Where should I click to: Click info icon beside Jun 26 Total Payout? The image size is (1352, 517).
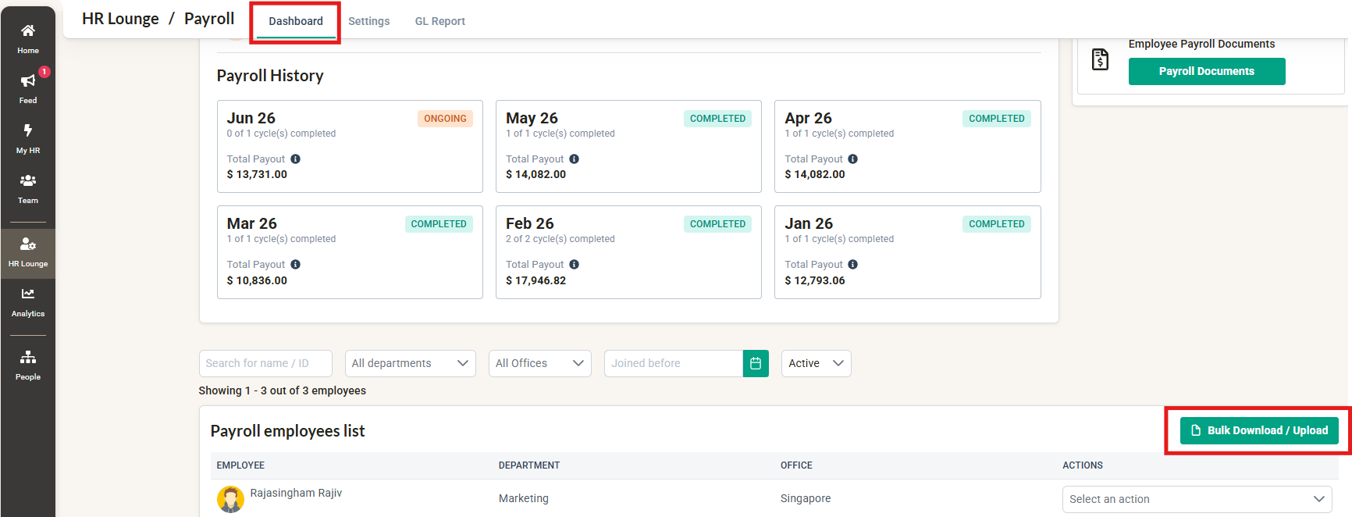296,159
